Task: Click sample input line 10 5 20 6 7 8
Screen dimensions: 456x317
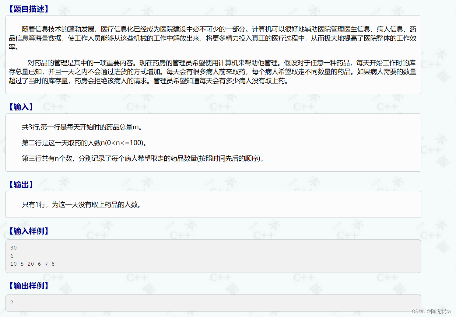Action: (32, 264)
